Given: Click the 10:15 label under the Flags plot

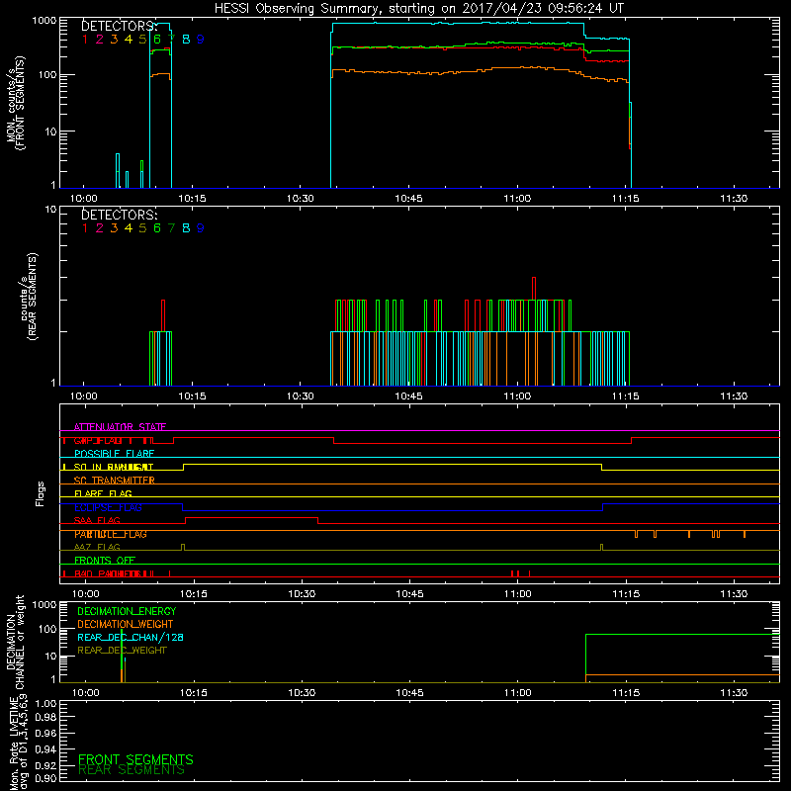Looking at the screenshot, I should coord(194,594).
